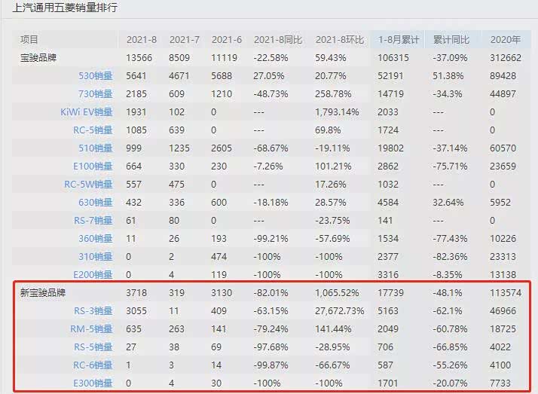Open the 530销量 link
Image resolution: width=538 pixels, height=394 pixels.
[95, 75]
